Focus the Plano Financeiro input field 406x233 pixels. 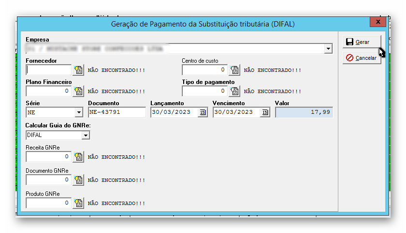click(x=48, y=91)
